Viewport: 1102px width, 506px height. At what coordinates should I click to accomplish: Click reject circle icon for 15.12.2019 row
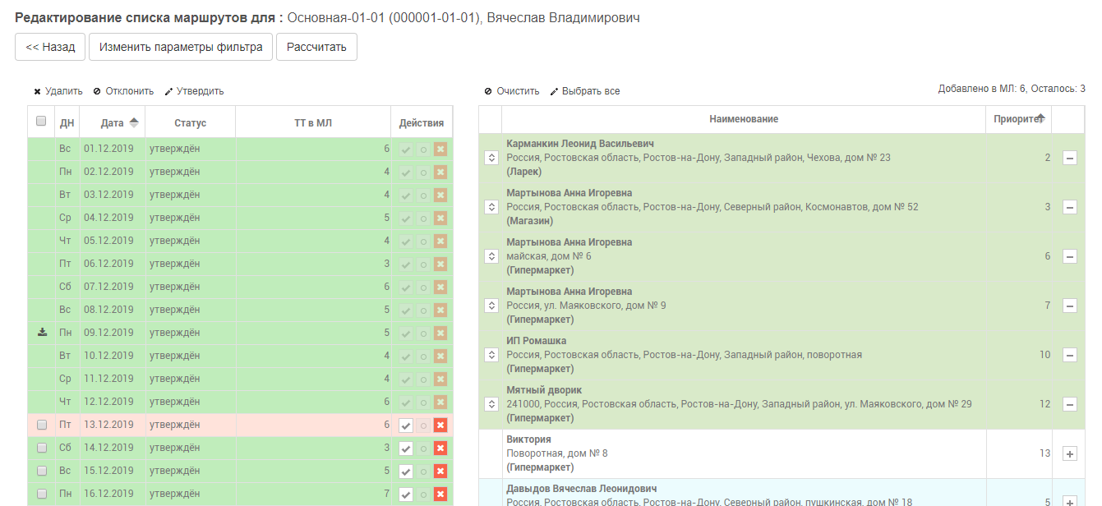pos(423,471)
